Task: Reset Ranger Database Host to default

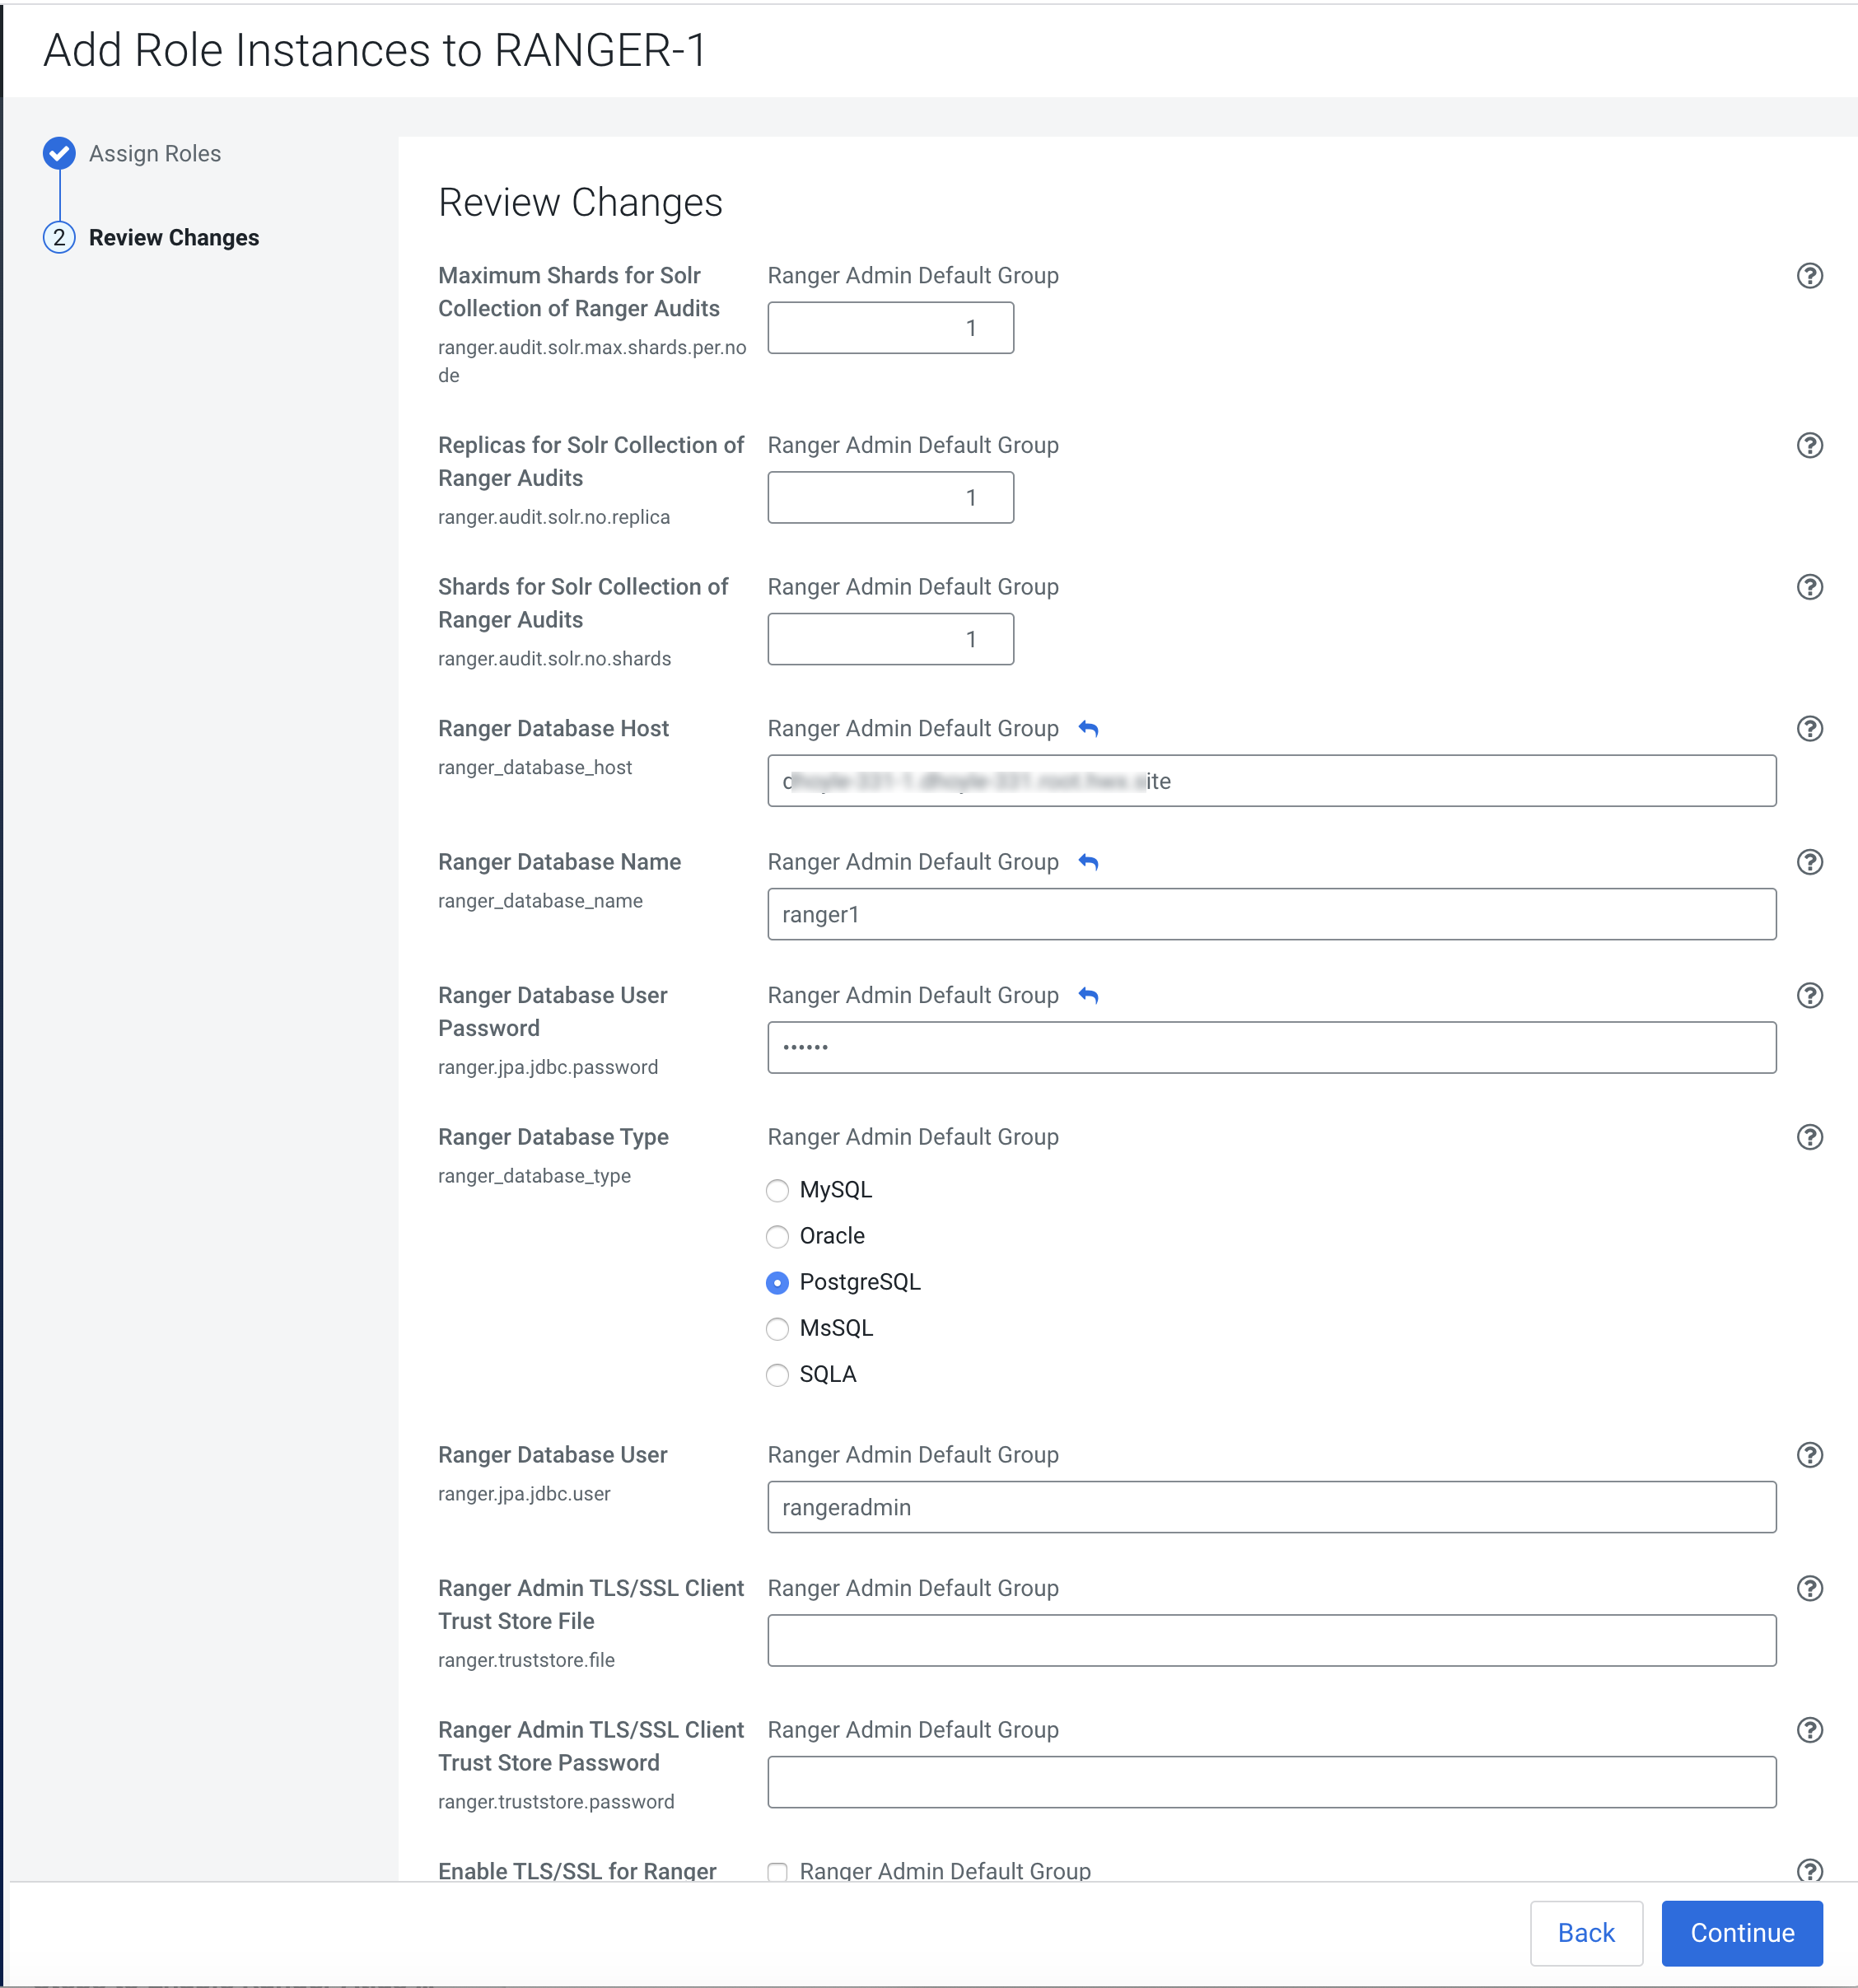Action: tap(1088, 728)
